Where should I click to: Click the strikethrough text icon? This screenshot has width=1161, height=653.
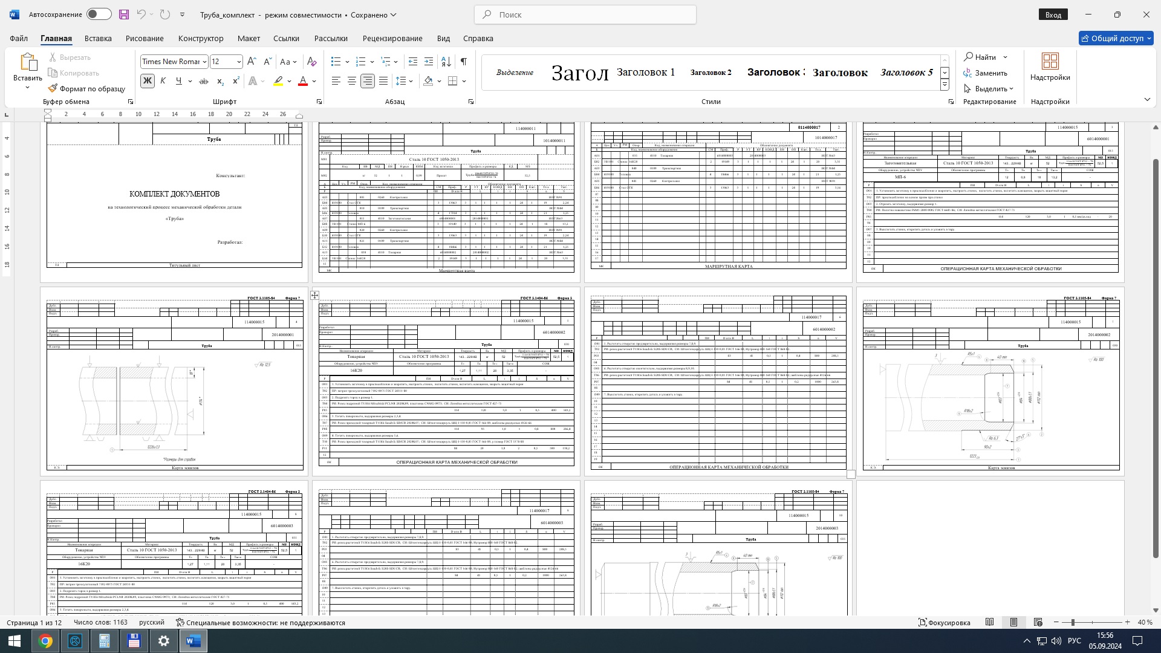click(204, 81)
